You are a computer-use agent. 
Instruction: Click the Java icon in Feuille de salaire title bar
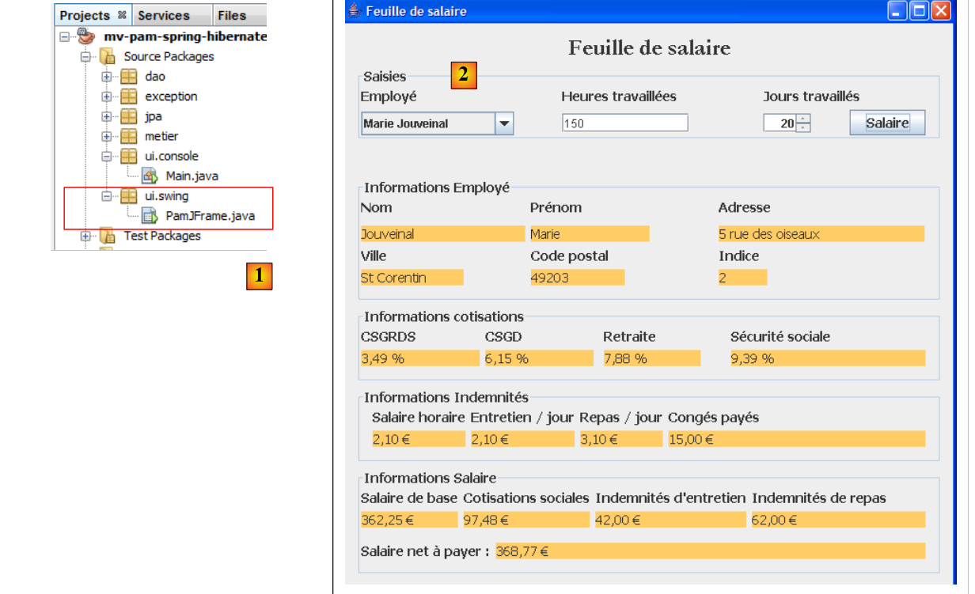tap(355, 11)
